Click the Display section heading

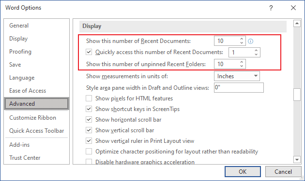click(x=92, y=26)
